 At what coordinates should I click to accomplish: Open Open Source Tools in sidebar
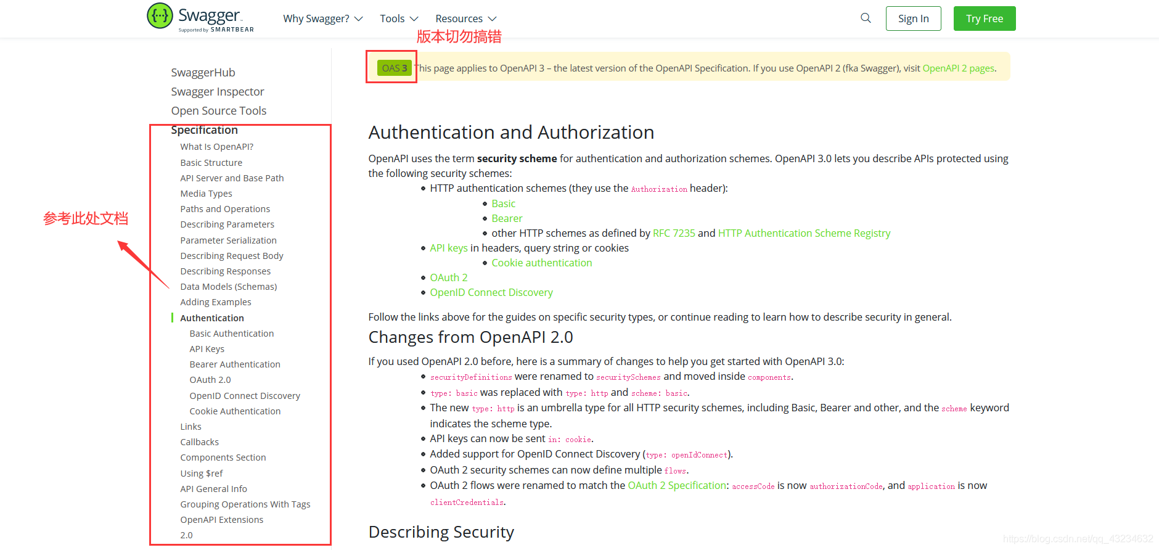point(219,110)
